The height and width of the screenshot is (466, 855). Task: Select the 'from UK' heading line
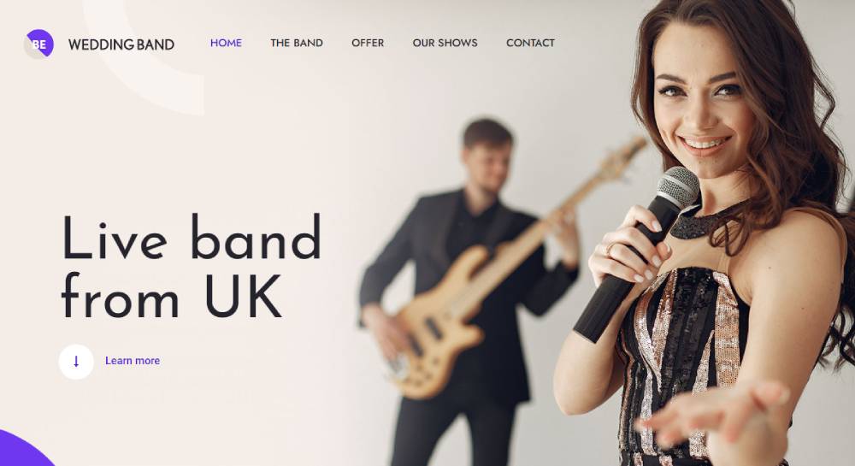[173, 296]
